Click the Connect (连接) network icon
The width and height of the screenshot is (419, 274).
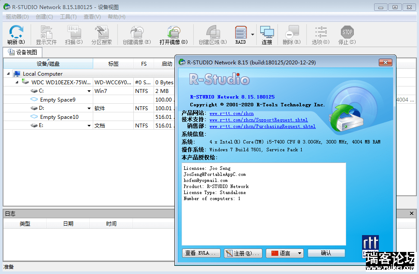267,32
